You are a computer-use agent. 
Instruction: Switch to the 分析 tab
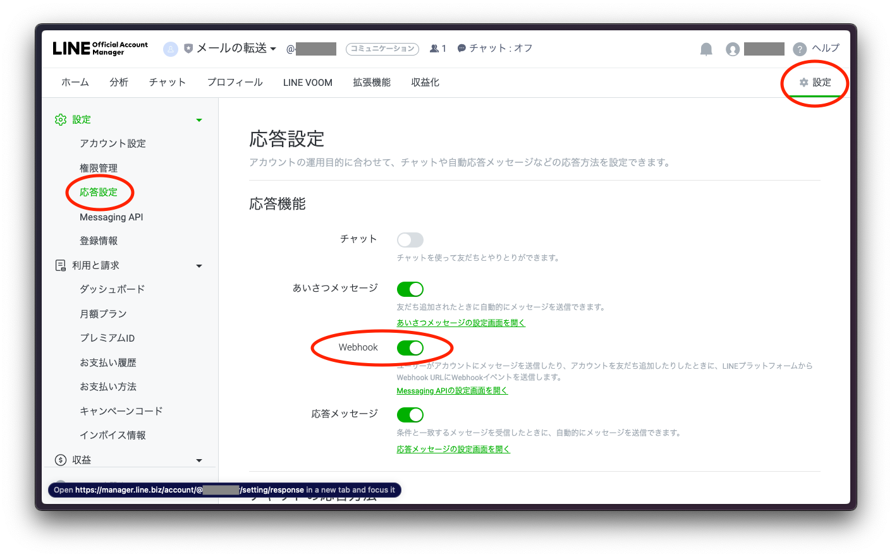(x=119, y=82)
